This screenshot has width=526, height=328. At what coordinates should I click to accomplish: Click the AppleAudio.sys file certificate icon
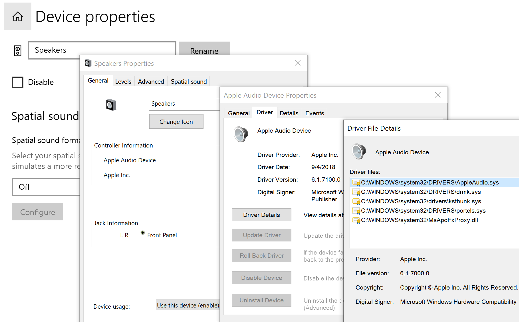point(356,183)
